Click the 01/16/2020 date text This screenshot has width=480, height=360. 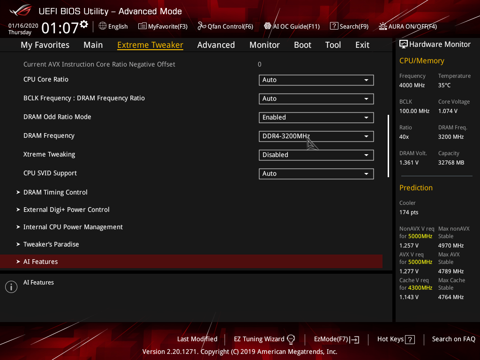pyautogui.click(x=23, y=26)
